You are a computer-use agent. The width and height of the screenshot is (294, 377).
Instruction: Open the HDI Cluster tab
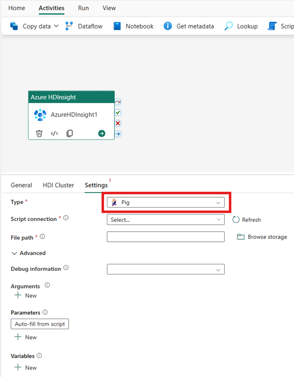pos(58,185)
